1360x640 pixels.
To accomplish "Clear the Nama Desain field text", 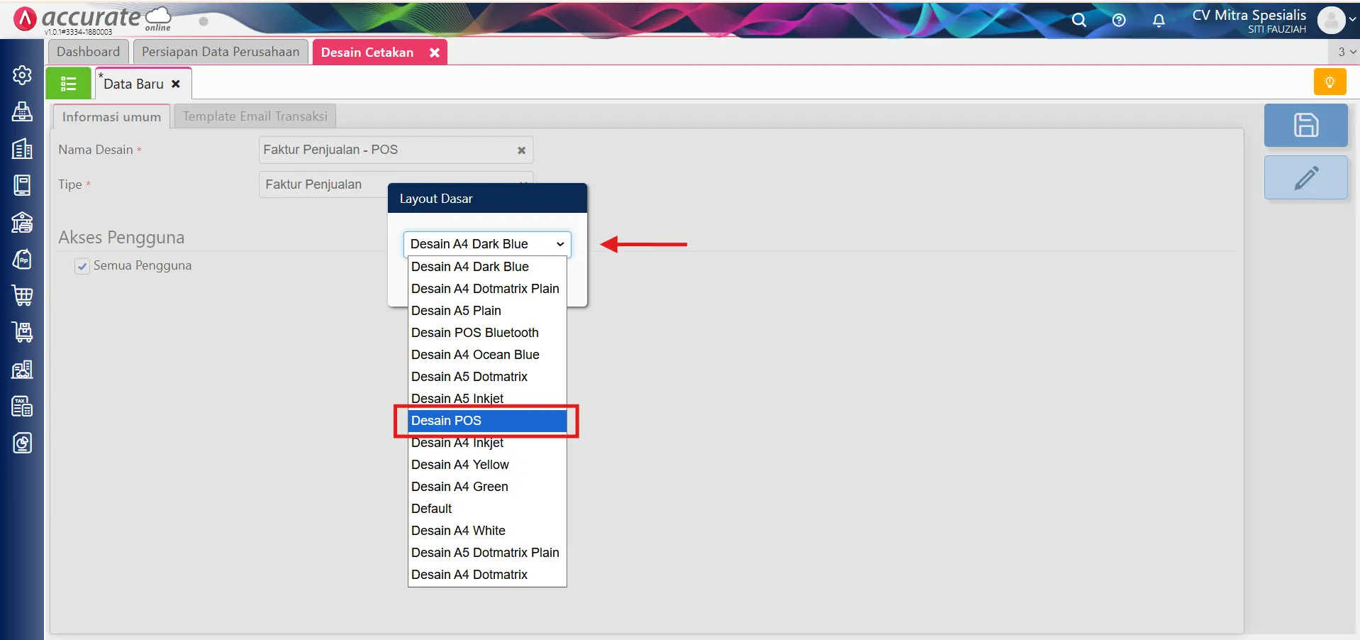I will coord(521,150).
